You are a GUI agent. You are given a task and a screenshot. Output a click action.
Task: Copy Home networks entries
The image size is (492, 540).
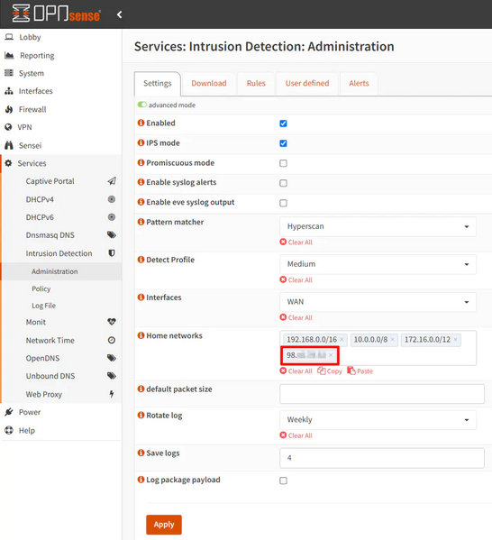[x=330, y=371]
